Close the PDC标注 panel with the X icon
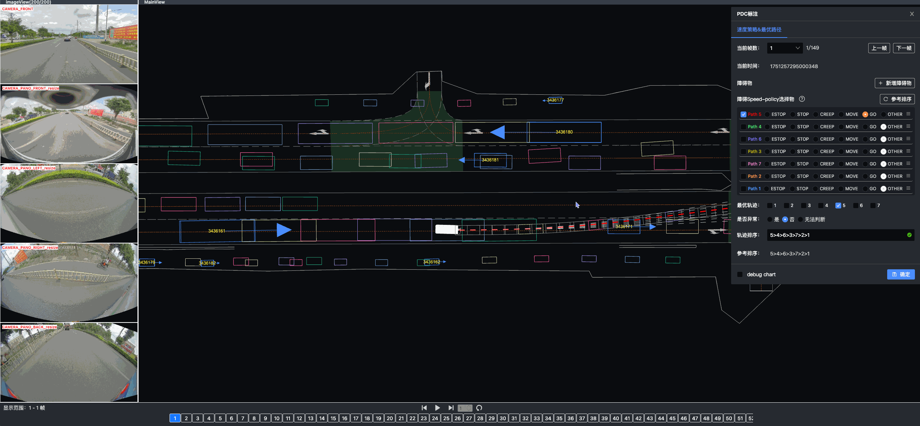 click(x=912, y=14)
